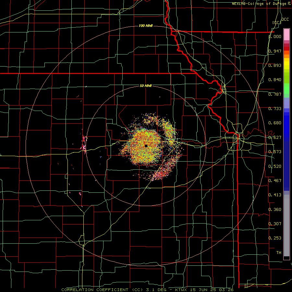Pick the pink swatch at colorbar top
This screenshot has height=292, width=292.
tap(286, 34)
